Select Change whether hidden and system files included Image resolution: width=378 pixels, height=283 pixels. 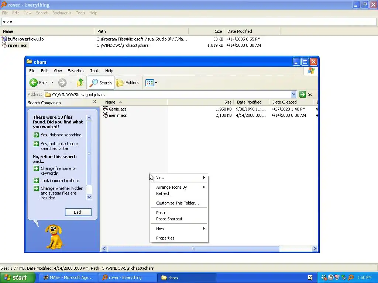coord(62,193)
